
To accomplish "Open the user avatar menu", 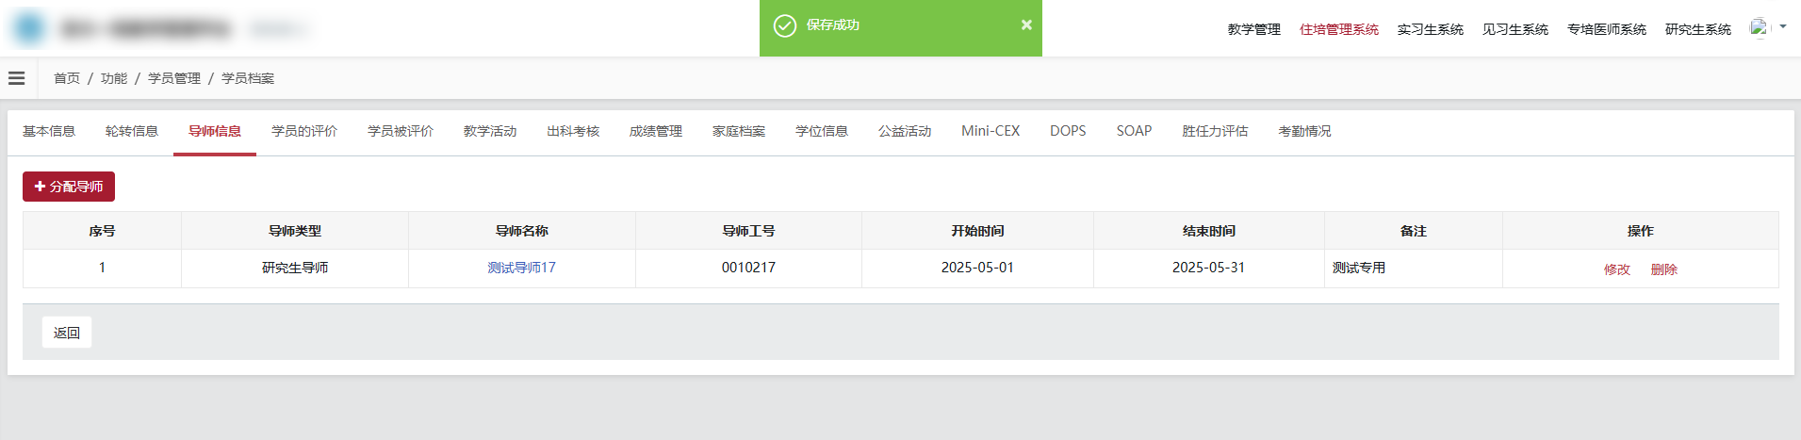I will coord(1760,28).
